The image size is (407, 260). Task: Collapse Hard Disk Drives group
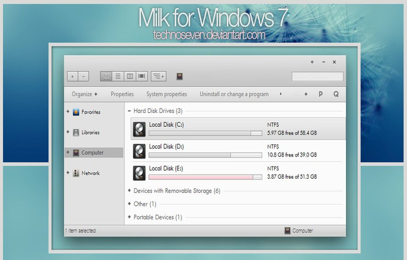pyautogui.click(x=129, y=111)
